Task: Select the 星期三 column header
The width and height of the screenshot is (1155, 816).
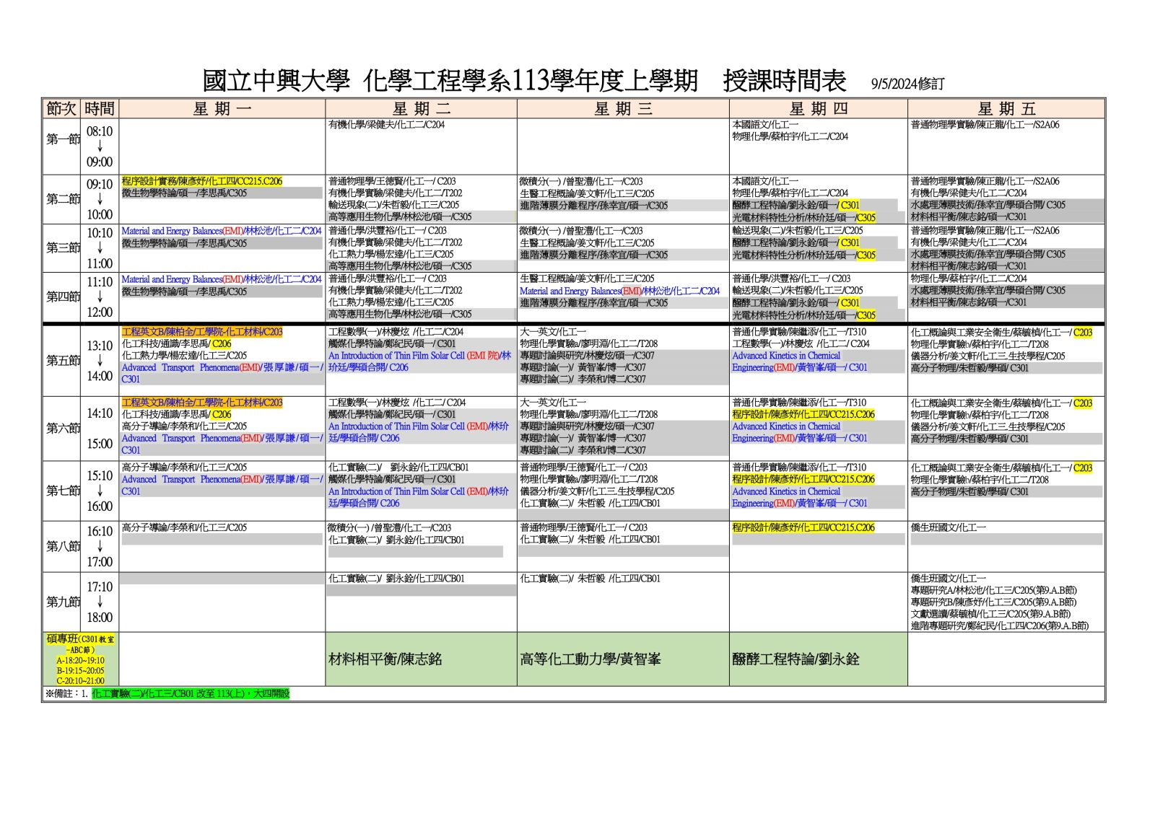Action: click(x=623, y=108)
